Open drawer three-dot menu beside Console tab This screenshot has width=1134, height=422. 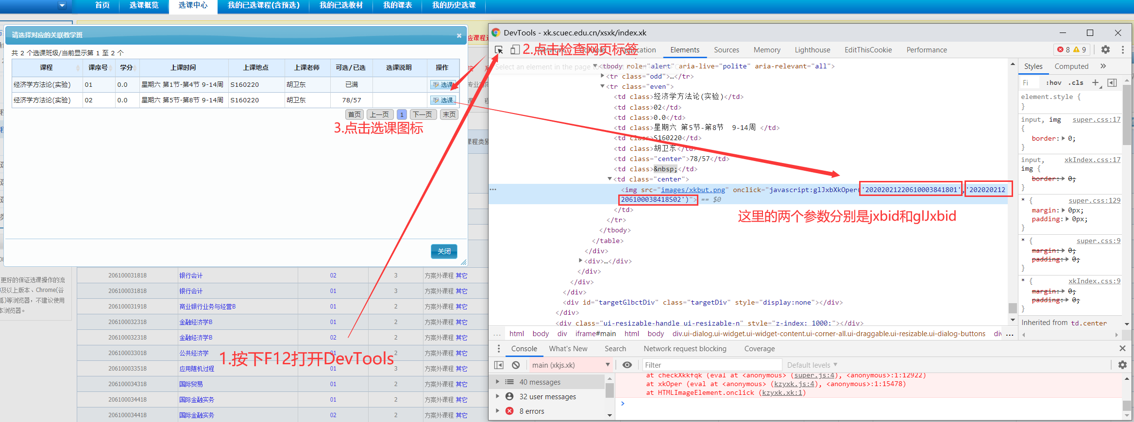click(x=498, y=348)
